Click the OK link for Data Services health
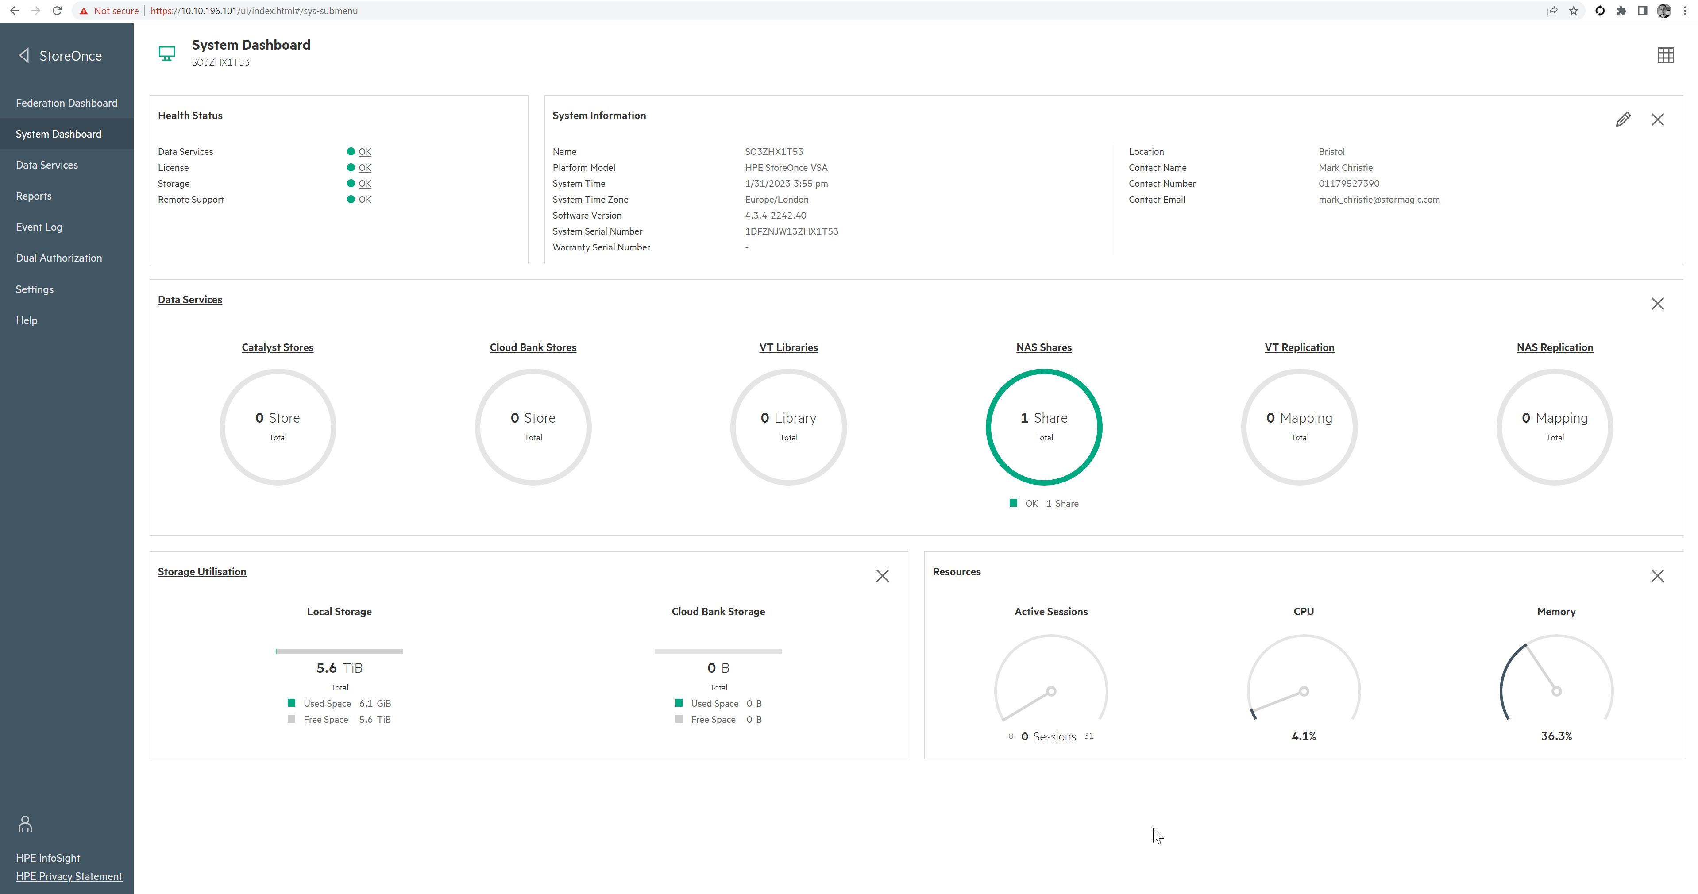The width and height of the screenshot is (1698, 894). [364, 152]
